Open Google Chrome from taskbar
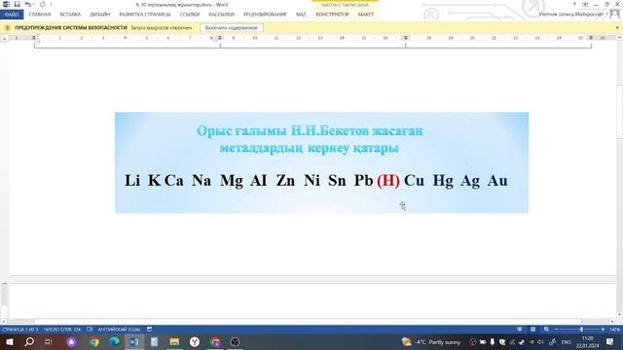This screenshot has width=623, height=350. (94, 341)
